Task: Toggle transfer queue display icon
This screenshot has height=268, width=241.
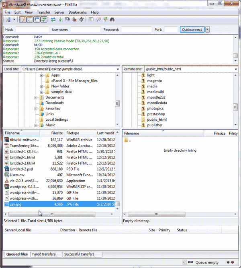Action: (43, 19)
